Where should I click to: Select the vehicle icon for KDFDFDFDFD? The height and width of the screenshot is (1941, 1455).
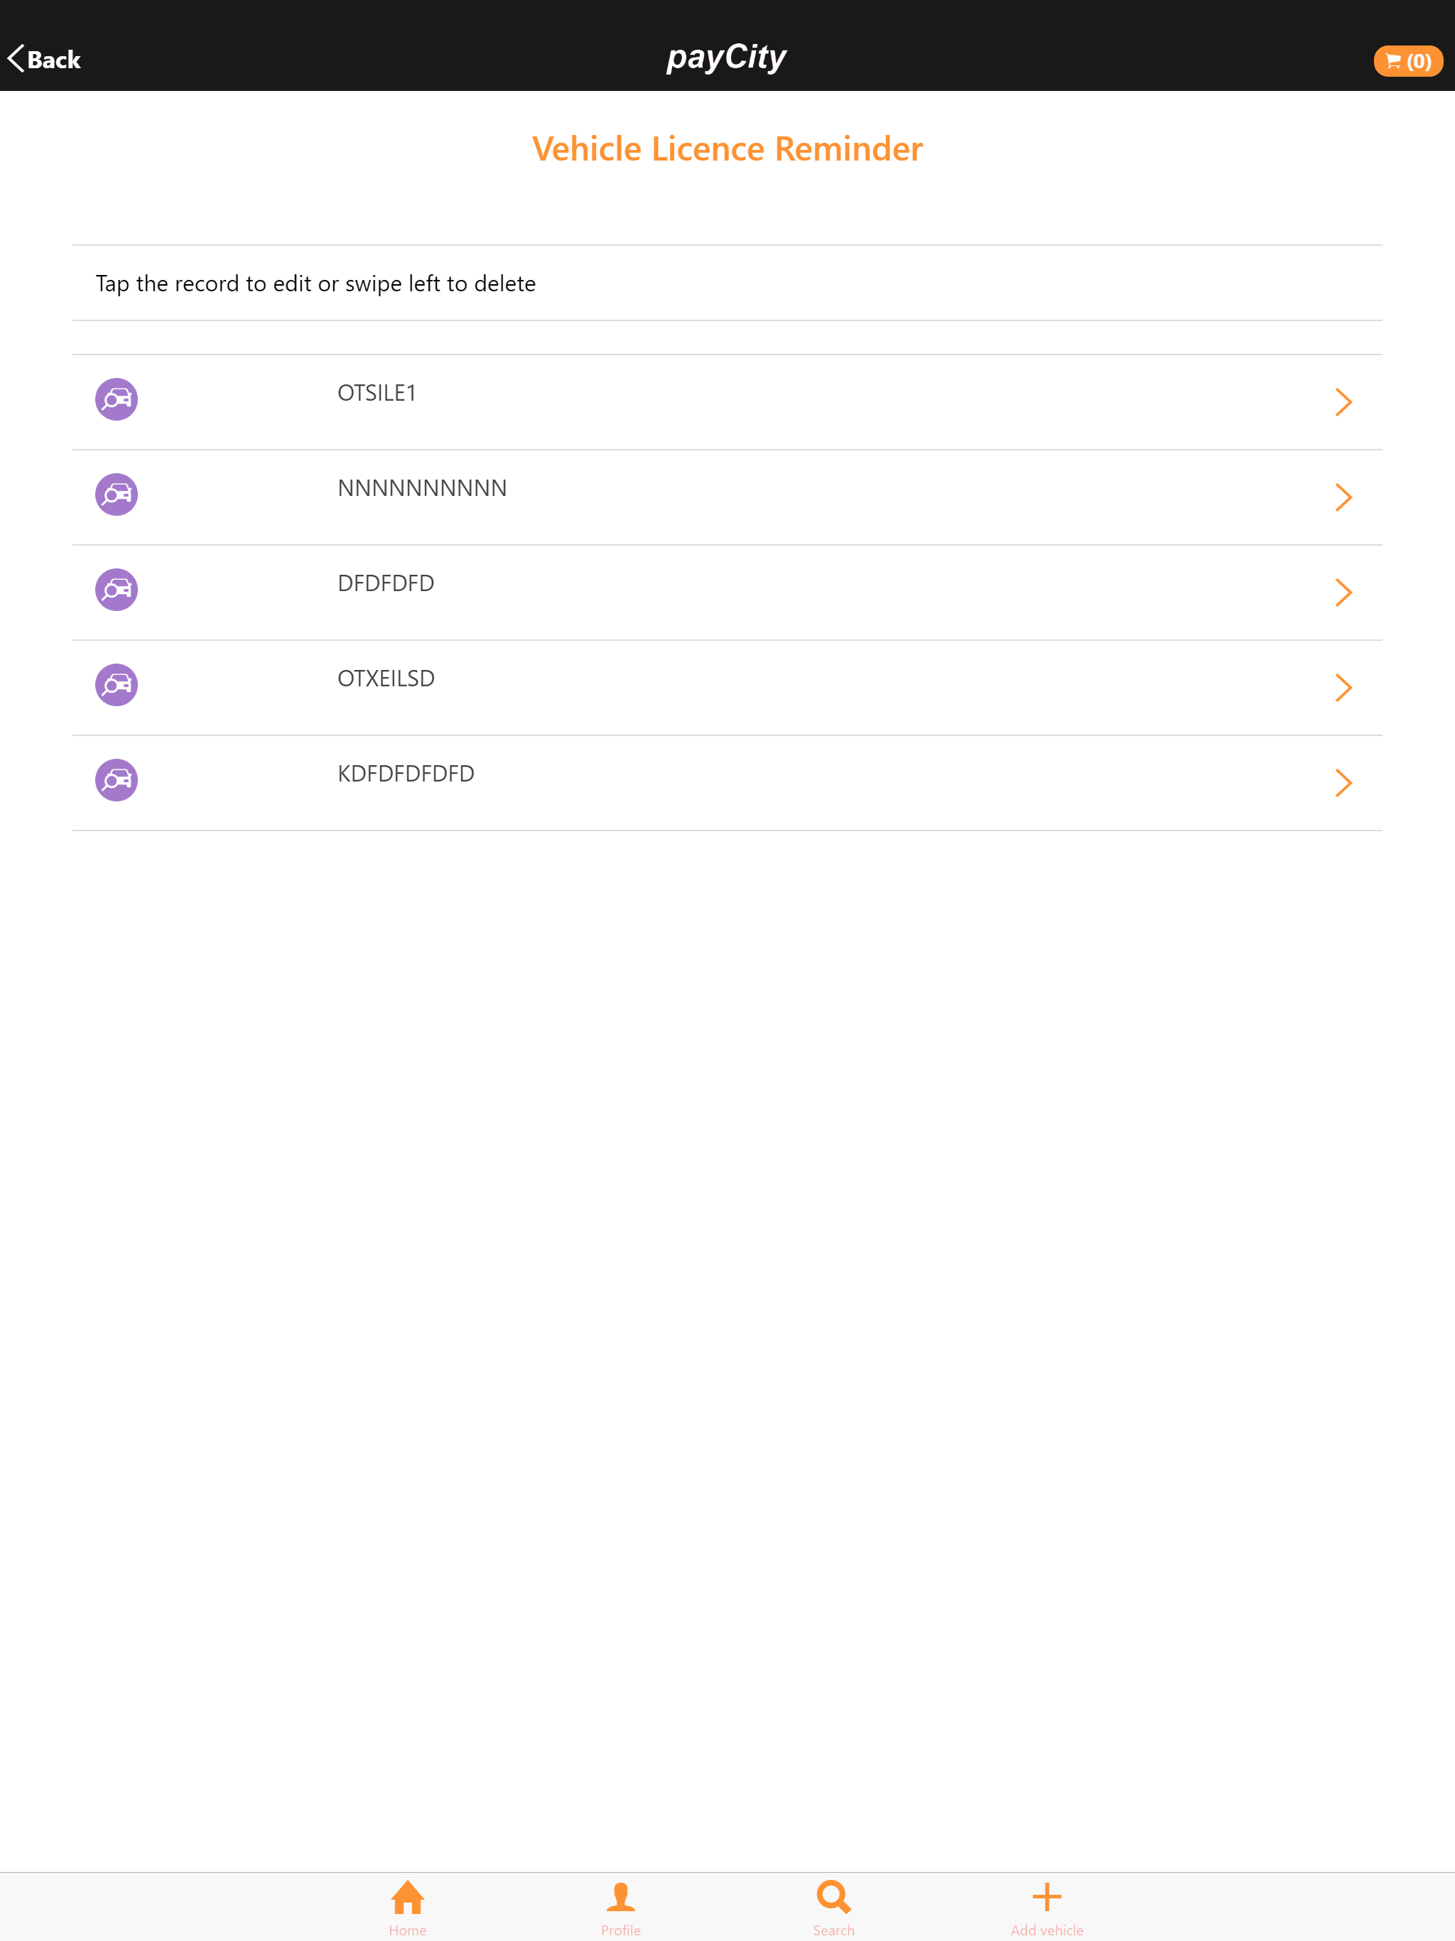115,780
